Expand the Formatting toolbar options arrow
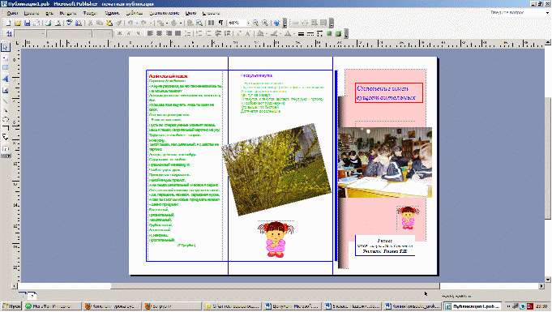The width and height of the screenshot is (552, 312). pyautogui.click(x=347, y=34)
